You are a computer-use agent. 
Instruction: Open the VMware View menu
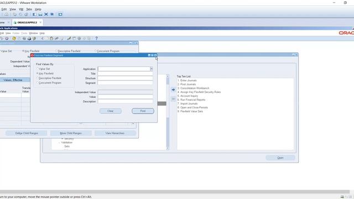pos(13,9)
